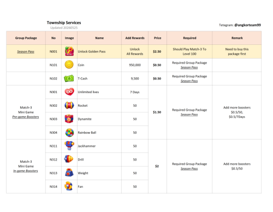This screenshot has height=212, width=273.
Task: Click the Unlimited lives name cell
Action: click(99, 92)
